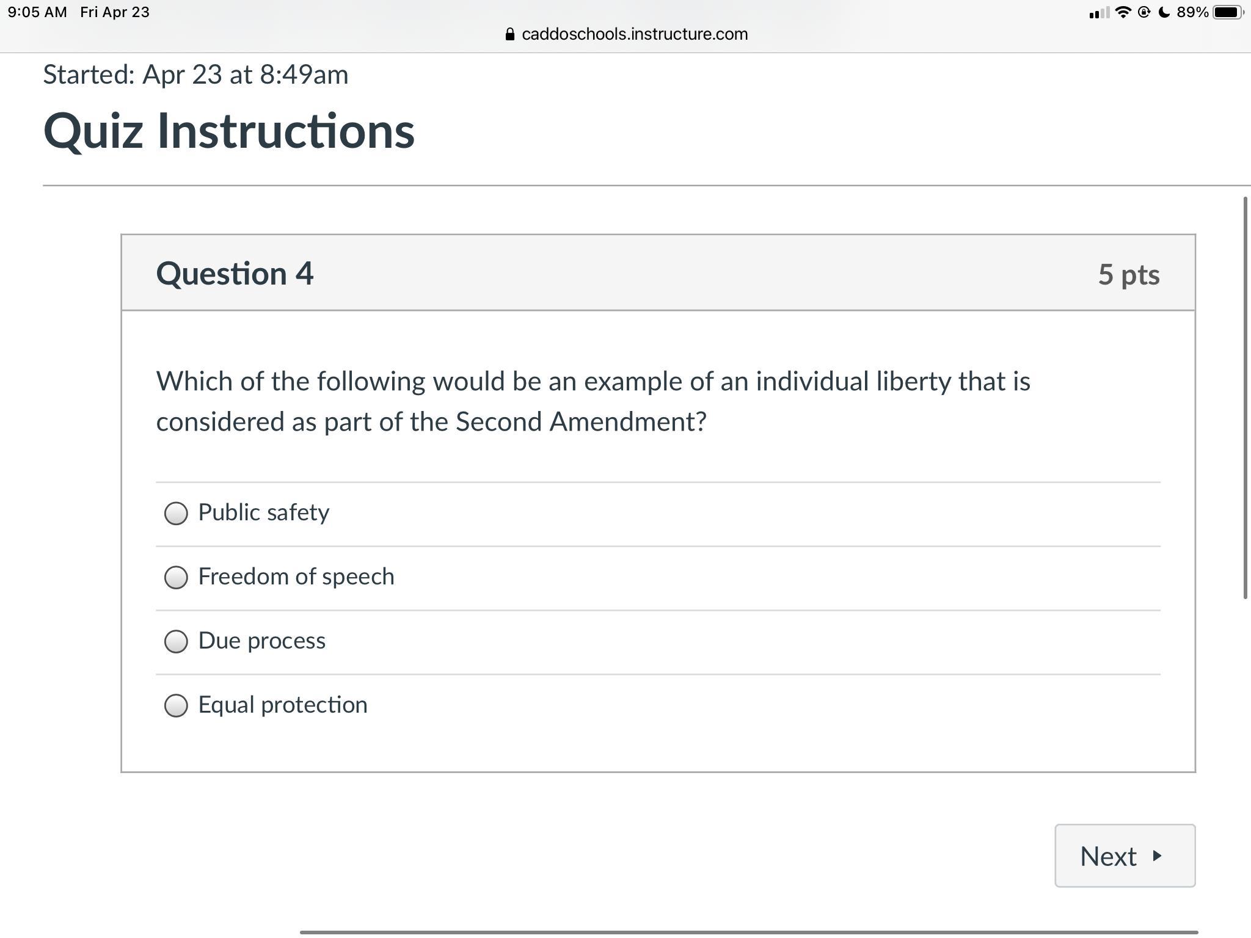
Task: Click the horizontal bar at the bottom
Action: tap(748, 932)
